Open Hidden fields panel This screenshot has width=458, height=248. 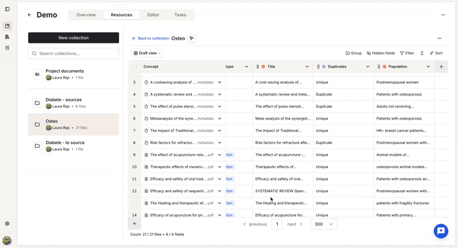(x=381, y=53)
